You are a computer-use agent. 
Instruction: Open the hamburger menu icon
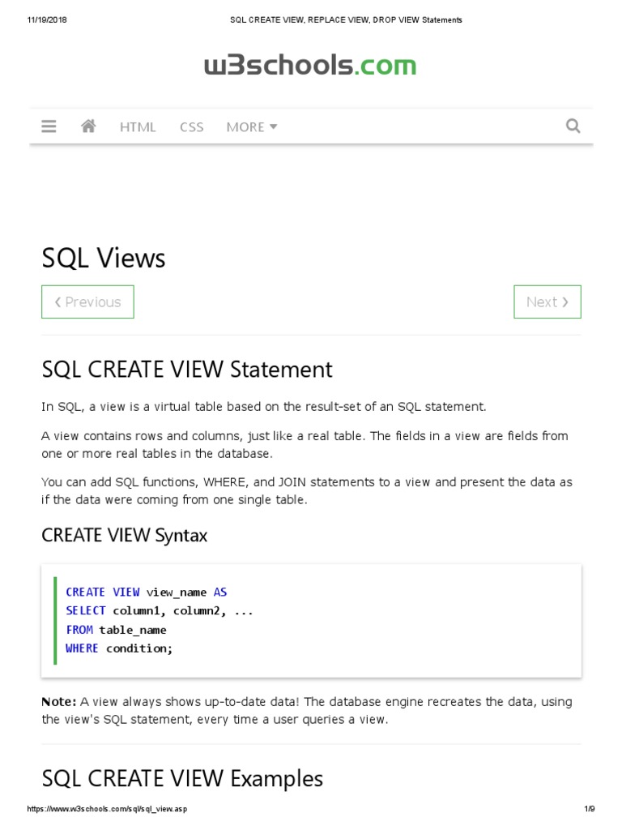point(49,126)
